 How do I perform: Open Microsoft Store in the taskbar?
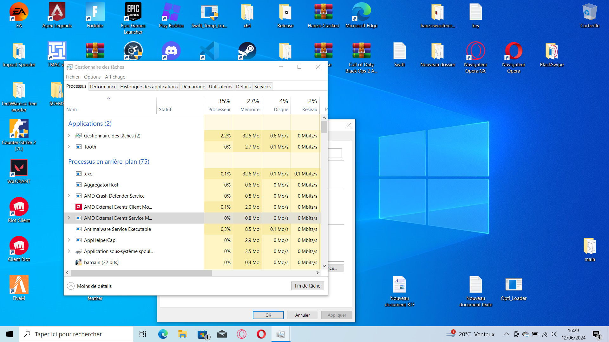pos(202,334)
